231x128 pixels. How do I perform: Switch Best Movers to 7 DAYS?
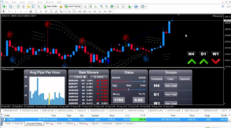99,77
